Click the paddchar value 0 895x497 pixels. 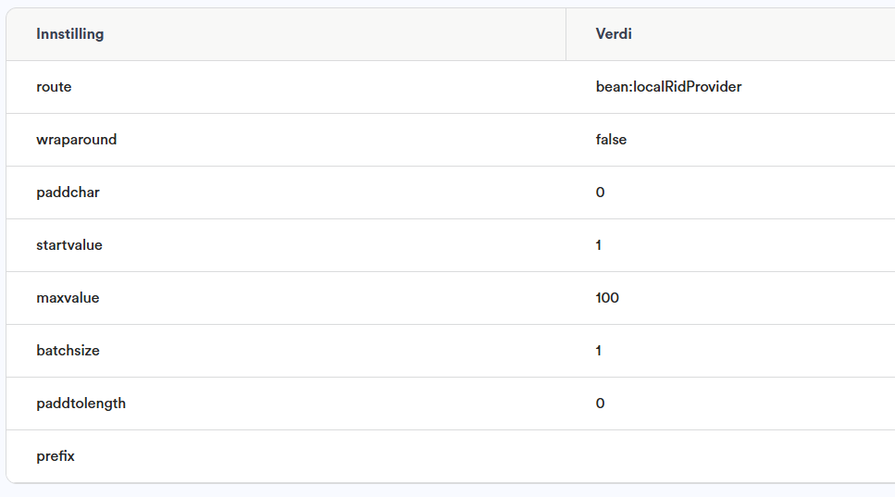tap(601, 193)
